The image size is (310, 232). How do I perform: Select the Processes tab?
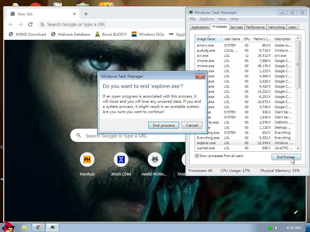(x=219, y=27)
